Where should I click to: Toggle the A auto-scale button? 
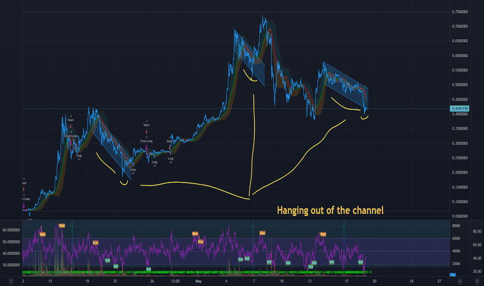(460, 281)
